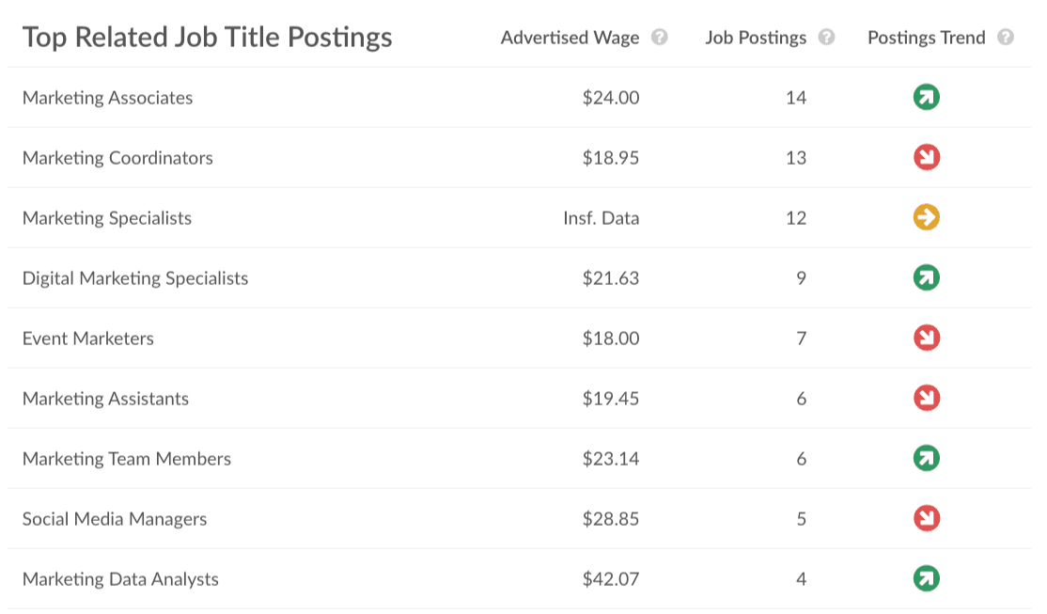
Task: Click the Top Related Job Title Postings heading
Action: [209, 37]
